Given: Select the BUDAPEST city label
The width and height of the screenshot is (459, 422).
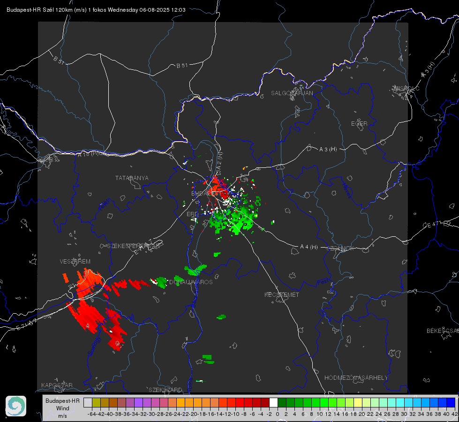Looking at the screenshot, I should (206, 193).
